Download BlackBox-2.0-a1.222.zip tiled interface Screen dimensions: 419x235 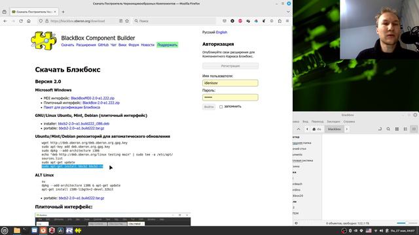point(101,102)
